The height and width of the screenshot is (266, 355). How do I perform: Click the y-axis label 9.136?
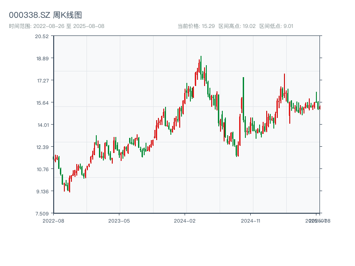pos(43,192)
